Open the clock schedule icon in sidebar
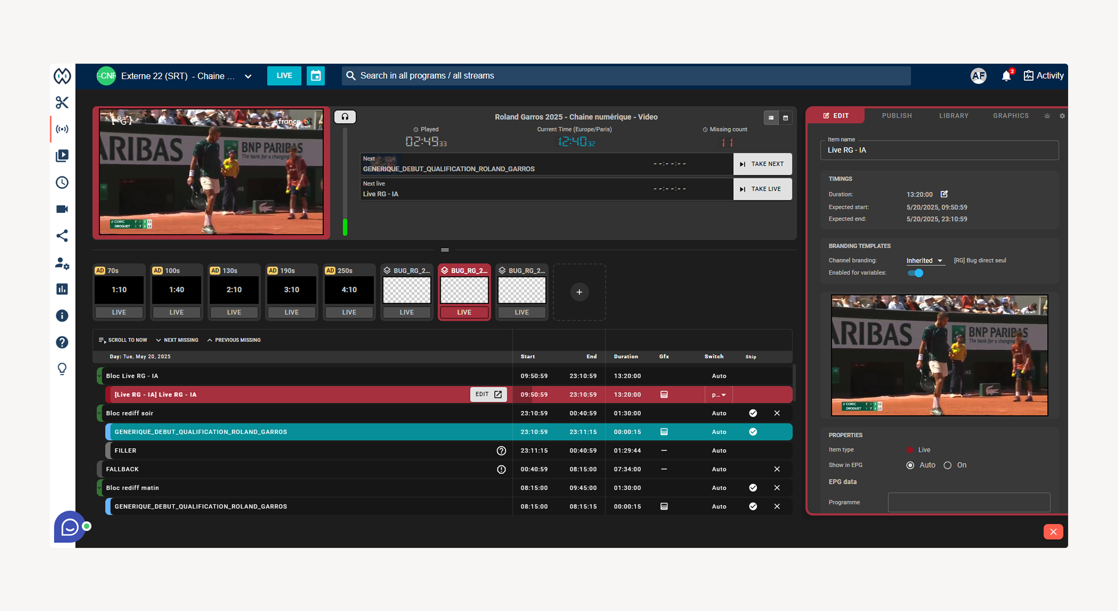Screen dimensions: 1118x611 click(x=62, y=182)
